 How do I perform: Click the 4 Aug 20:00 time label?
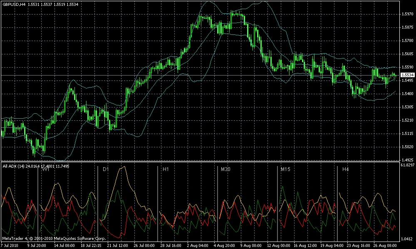point(224,246)
